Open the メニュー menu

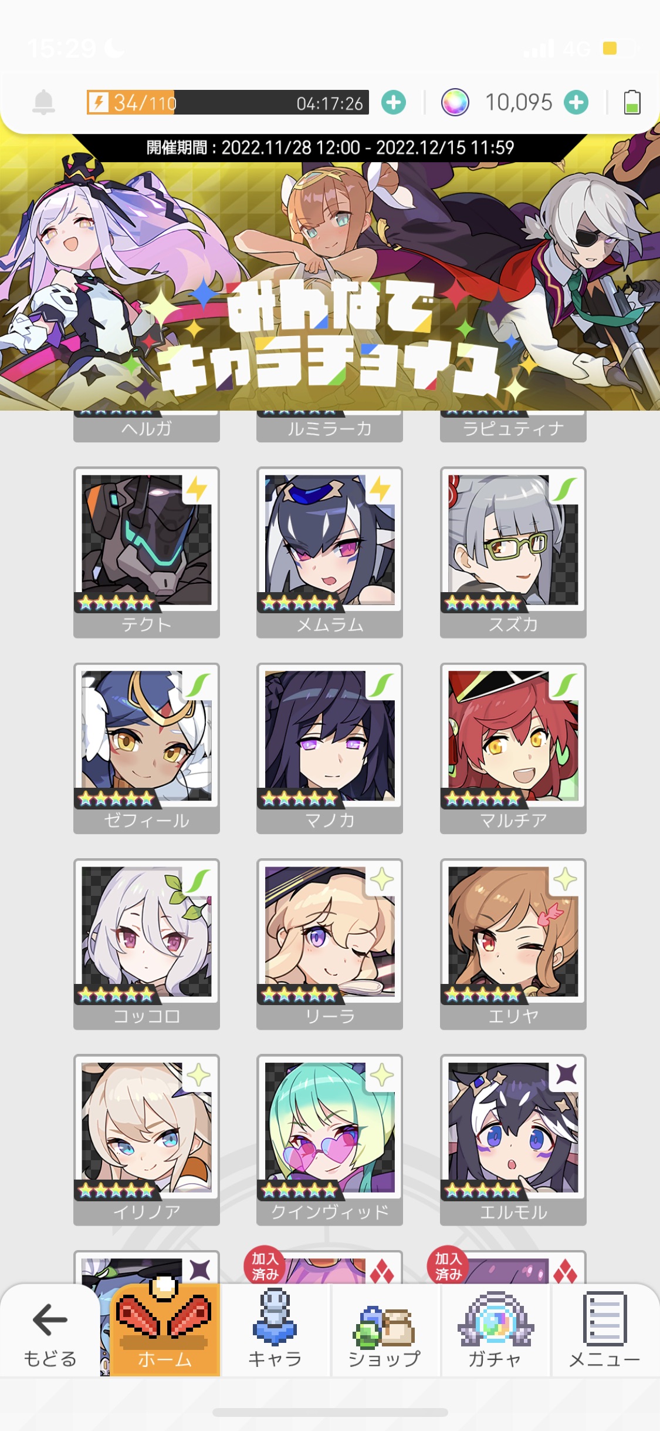click(605, 1330)
